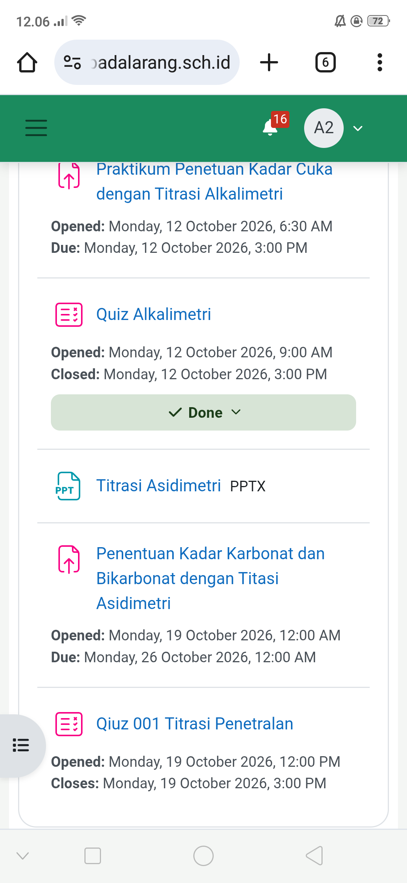The width and height of the screenshot is (407, 883).
Task: Tap the Quiz Alkalimetri quiz icon
Action: click(69, 314)
